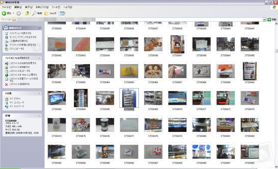Select the ST330473 white packets thumbnail
This screenshot has height=169, width=278.
tap(250, 98)
